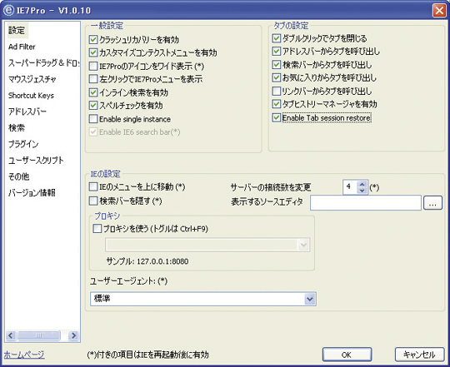Enable IE7Proのアイコンをワイド表示 checkbox
The width and height of the screenshot is (450, 367).
click(x=93, y=67)
